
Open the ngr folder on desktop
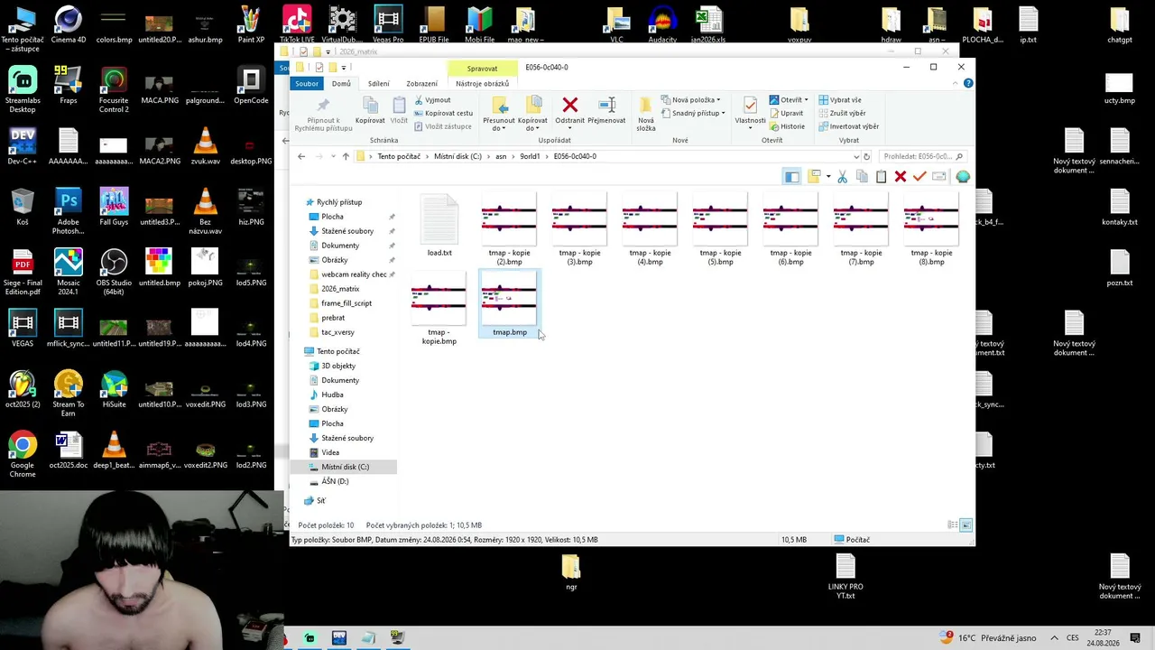point(571,573)
